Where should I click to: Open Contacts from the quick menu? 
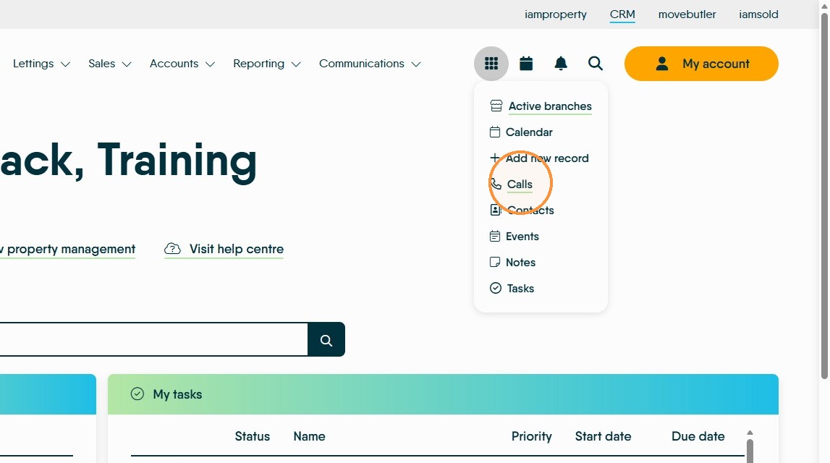click(522, 210)
